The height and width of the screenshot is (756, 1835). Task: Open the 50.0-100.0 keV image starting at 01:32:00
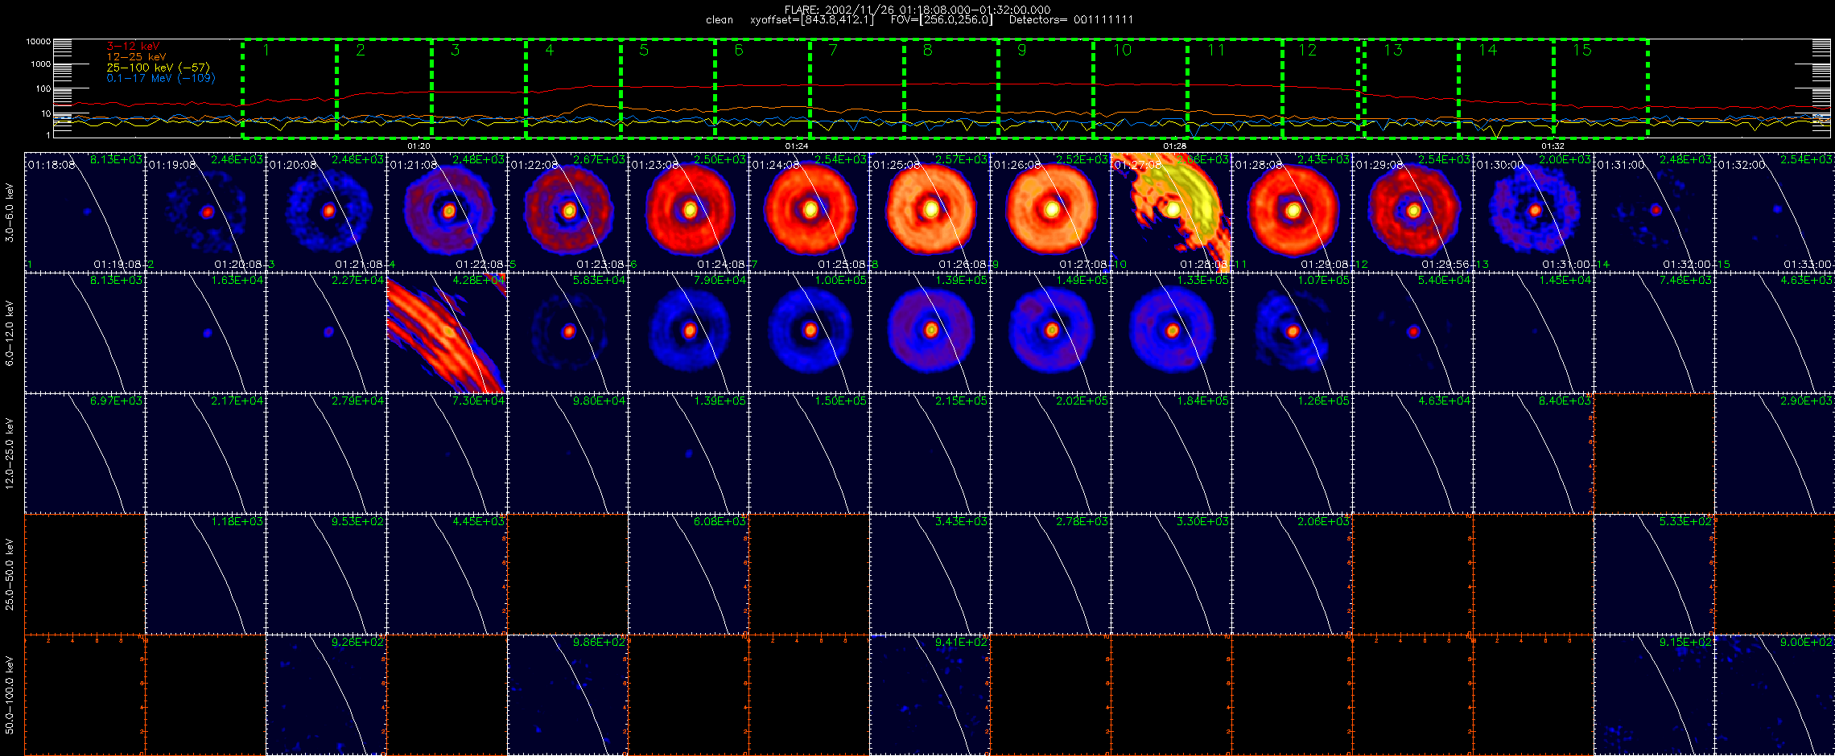point(1775,694)
